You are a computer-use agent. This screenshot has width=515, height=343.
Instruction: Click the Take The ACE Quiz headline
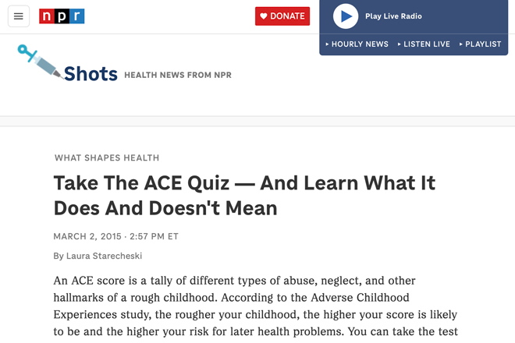tap(244, 196)
